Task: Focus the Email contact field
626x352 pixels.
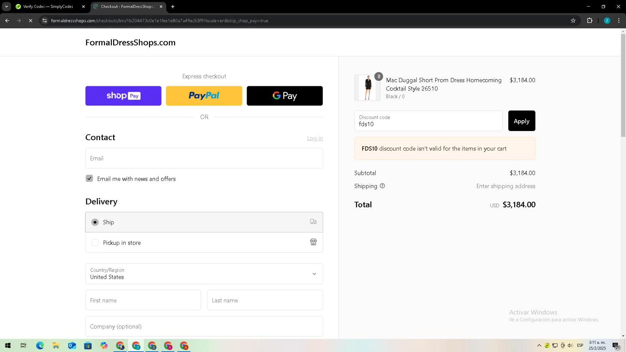Action: coord(204,158)
